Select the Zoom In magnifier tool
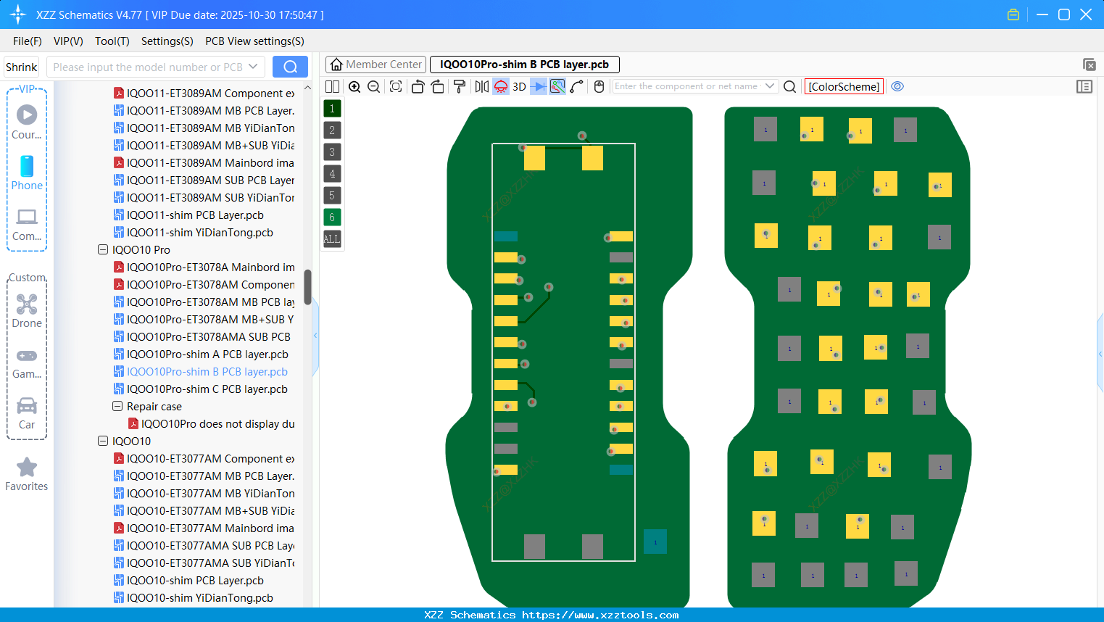Image resolution: width=1104 pixels, height=622 pixels. point(354,86)
